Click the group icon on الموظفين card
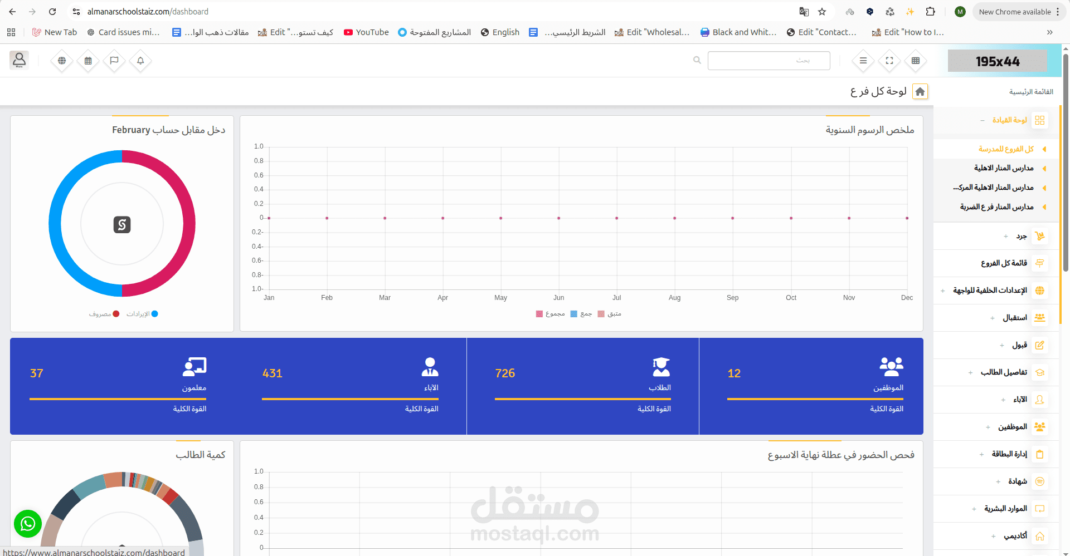The height and width of the screenshot is (556, 1070). pos(892,367)
